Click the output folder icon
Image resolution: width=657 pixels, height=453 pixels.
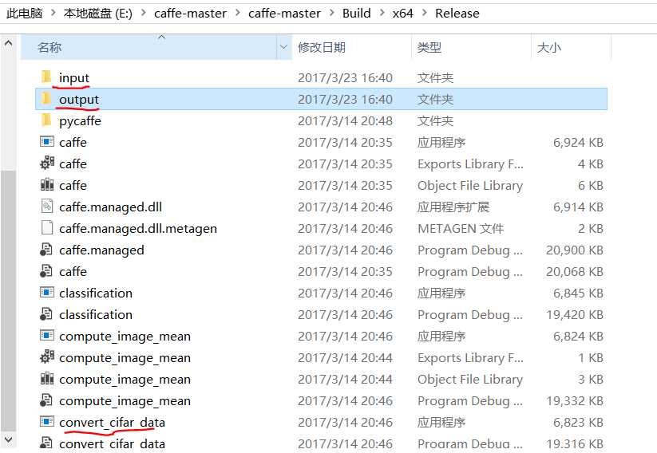click(46, 99)
